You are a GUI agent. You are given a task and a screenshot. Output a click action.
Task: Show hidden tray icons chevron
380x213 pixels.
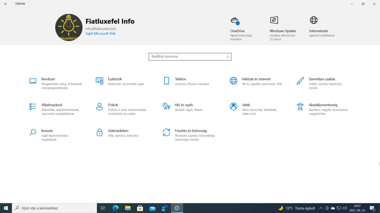click(x=321, y=208)
